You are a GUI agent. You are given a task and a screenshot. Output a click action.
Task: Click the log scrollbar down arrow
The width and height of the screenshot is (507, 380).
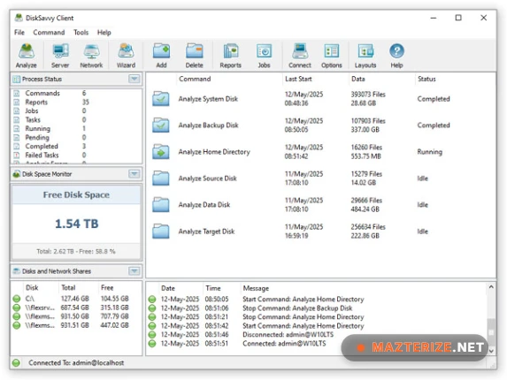pos(491,351)
